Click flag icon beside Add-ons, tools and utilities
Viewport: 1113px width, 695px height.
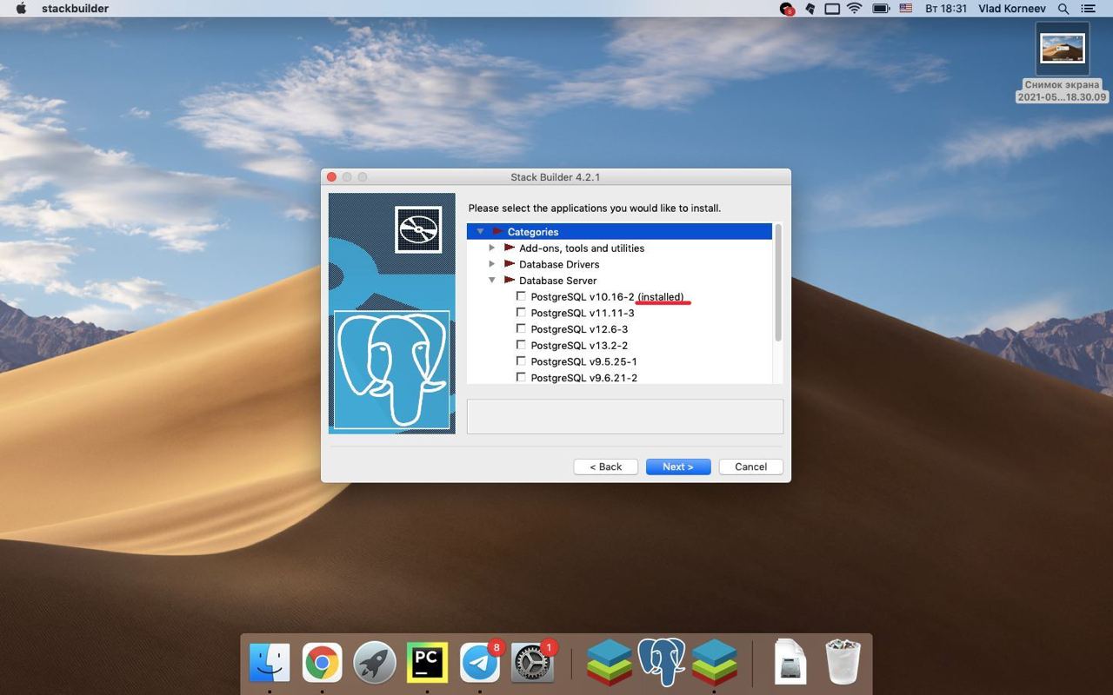(510, 248)
